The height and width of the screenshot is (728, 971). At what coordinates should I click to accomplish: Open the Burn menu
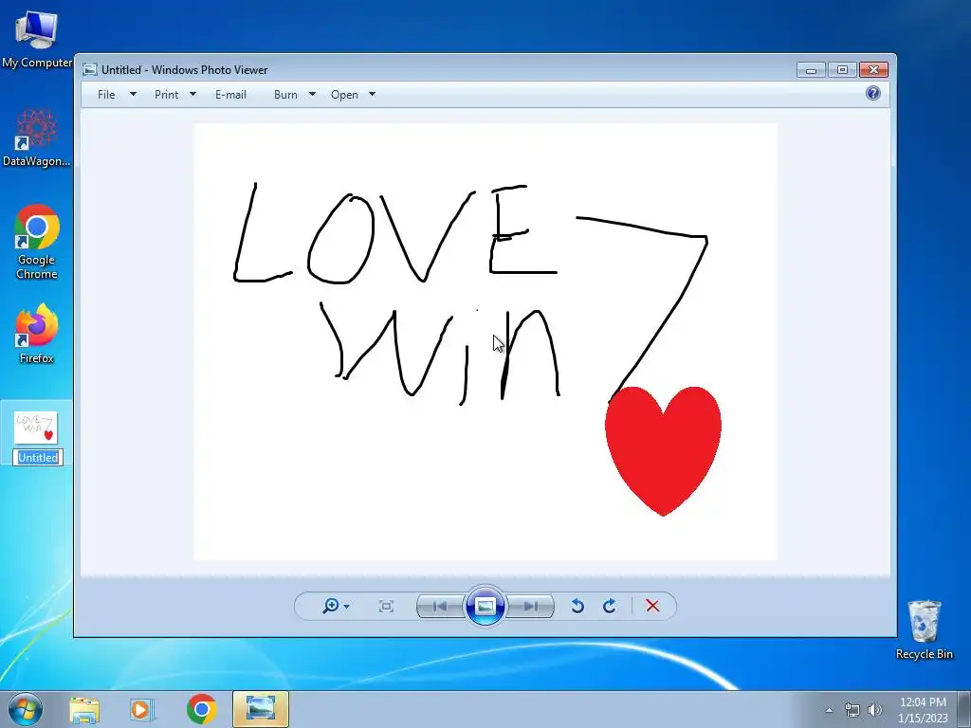(285, 95)
